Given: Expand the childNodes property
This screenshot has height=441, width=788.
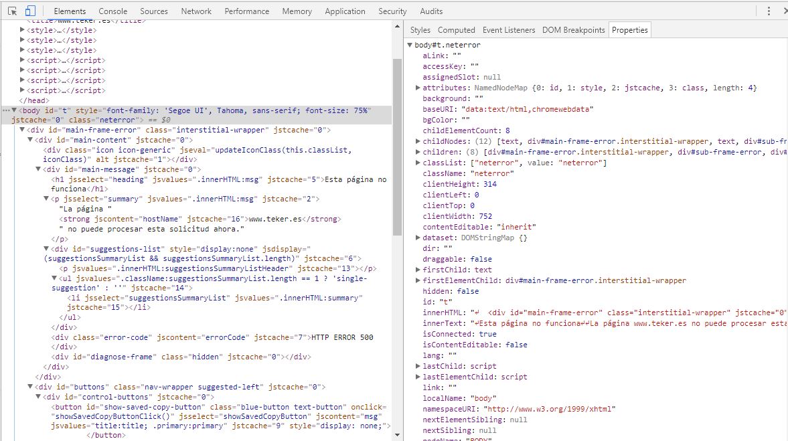Looking at the screenshot, I should 418,141.
